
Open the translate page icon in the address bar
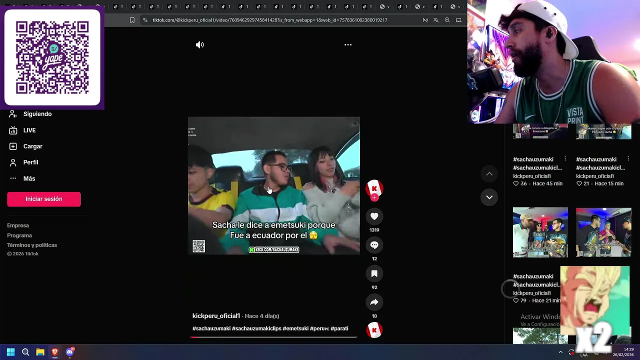coord(436,20)
